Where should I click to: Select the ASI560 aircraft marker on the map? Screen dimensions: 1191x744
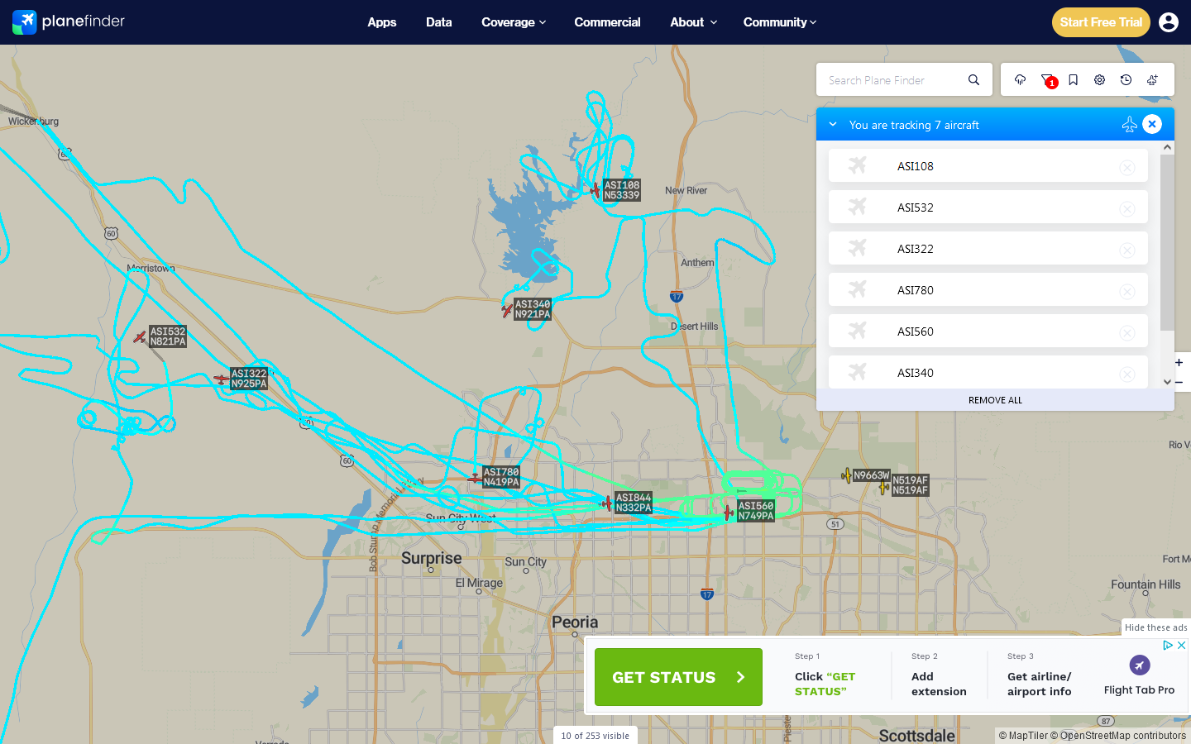point(728,513)
